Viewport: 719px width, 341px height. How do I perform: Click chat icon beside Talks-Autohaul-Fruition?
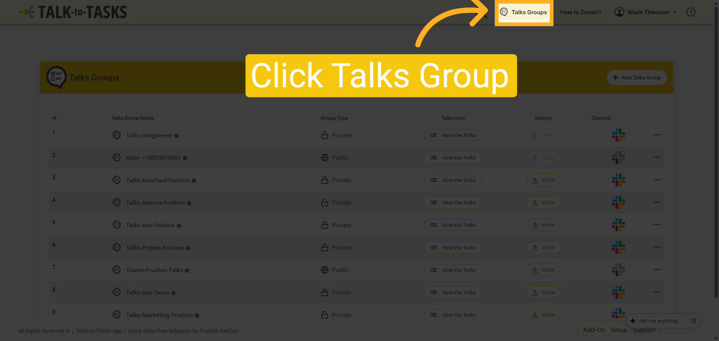coord(116,180)
